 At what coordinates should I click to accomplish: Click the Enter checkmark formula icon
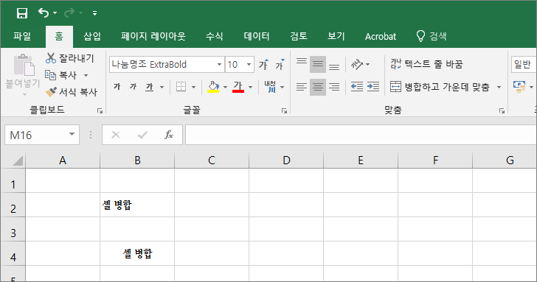coord(142,135)
